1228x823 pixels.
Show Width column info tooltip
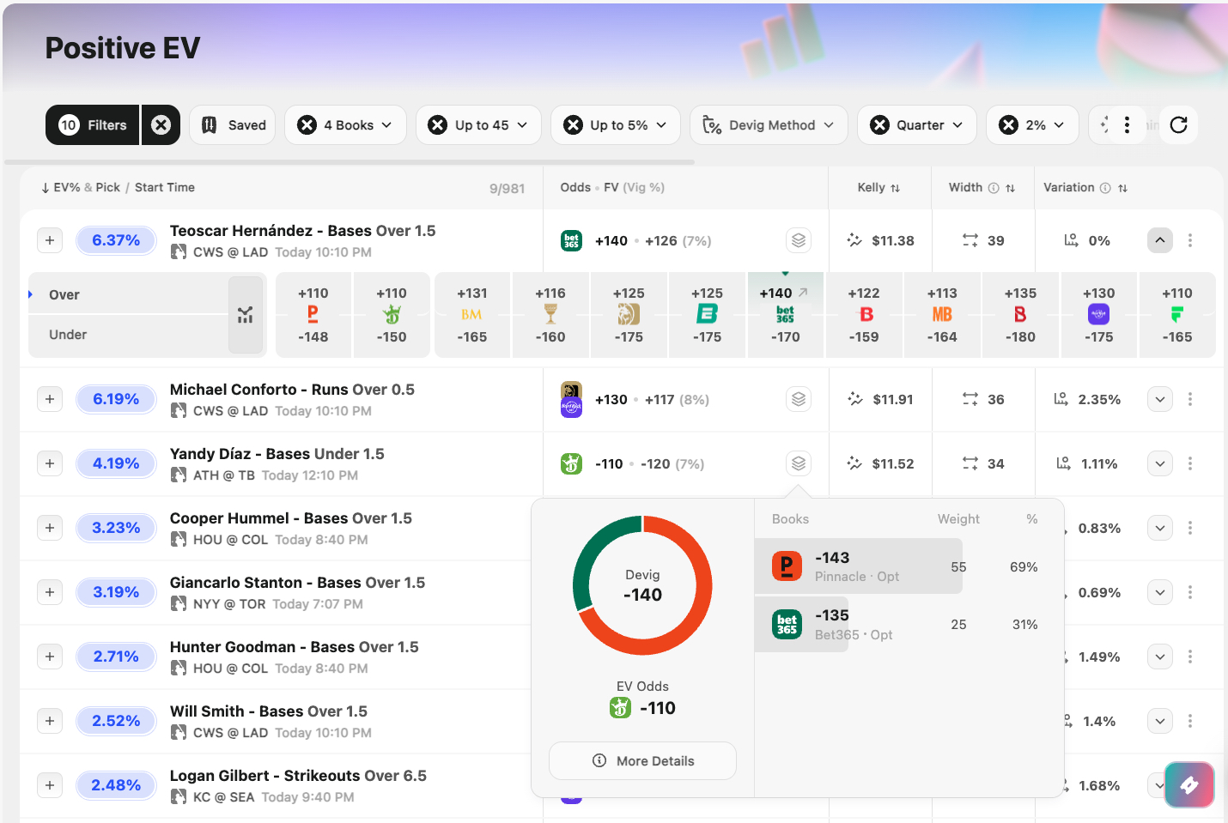tap(994, 188)
